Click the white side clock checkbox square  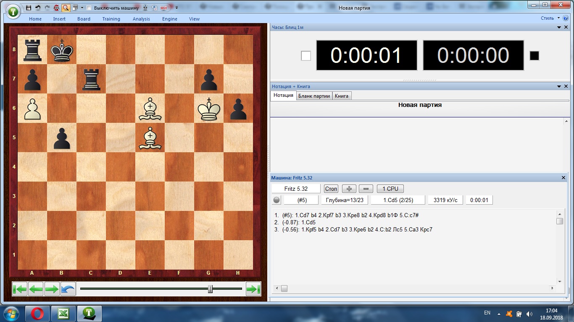coord(306,55)
